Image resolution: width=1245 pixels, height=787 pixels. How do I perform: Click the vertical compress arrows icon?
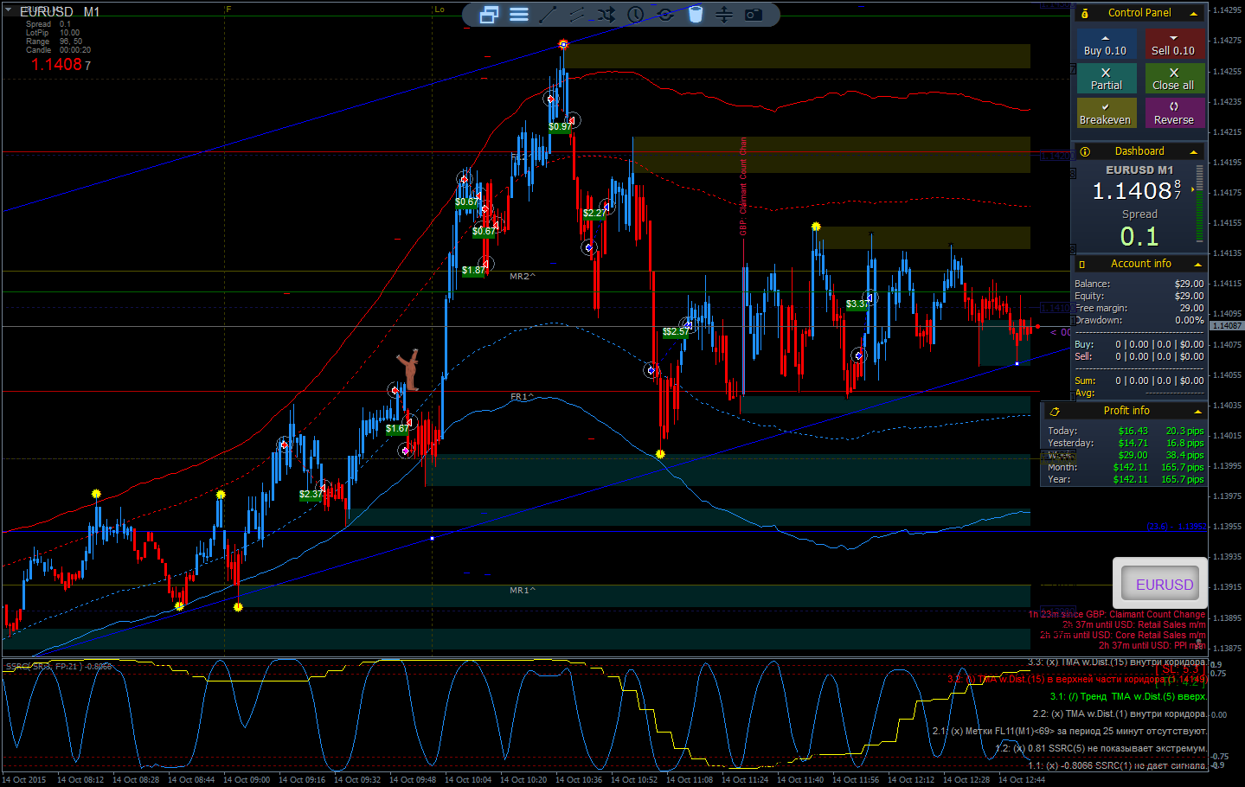click(x=724, y=15)
